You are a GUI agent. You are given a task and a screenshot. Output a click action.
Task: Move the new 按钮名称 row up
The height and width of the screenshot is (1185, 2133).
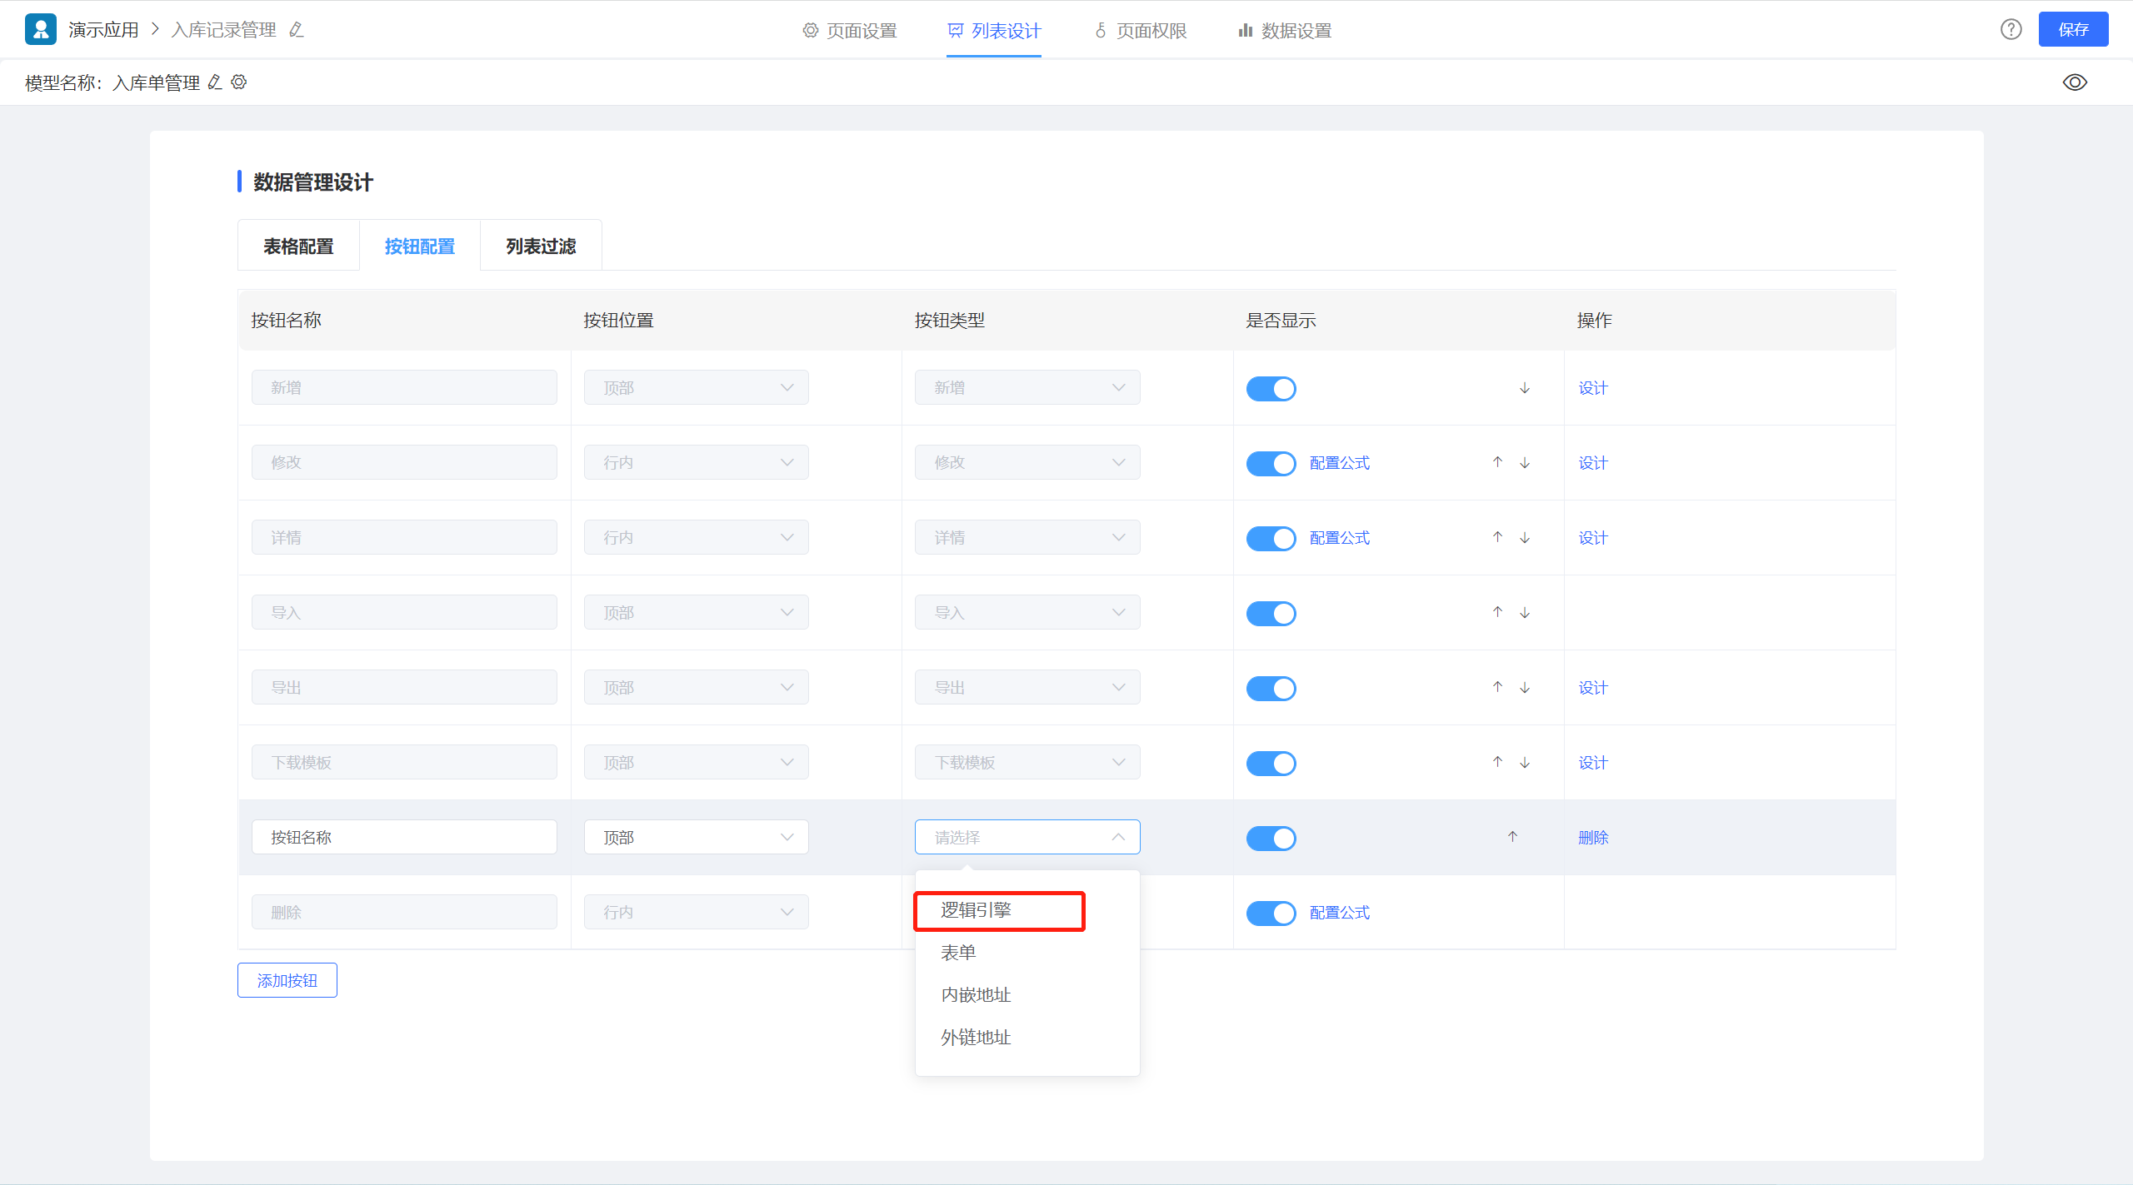coord(1512,837)
